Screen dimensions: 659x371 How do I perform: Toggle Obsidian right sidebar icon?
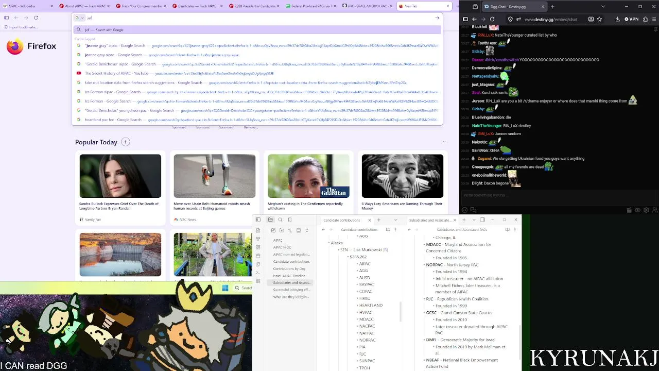point(482,220)
